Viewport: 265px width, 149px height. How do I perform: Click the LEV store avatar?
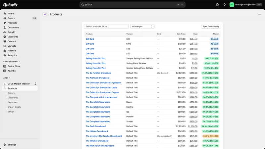tap(232, 5)
